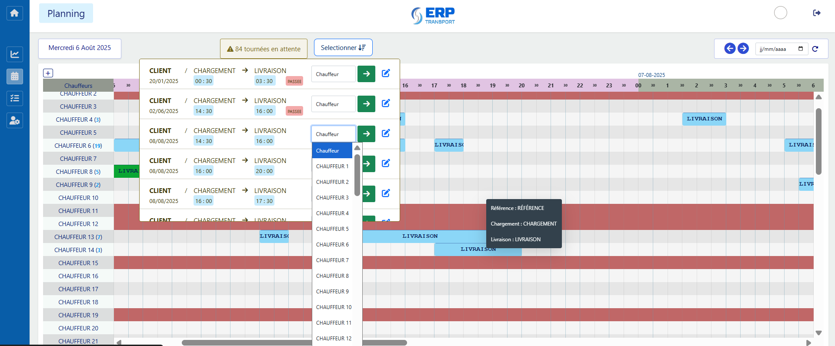Viewport: 835px width, 346px height.
Task: Refresh the planning view
Action: click(x=815, y=49)
